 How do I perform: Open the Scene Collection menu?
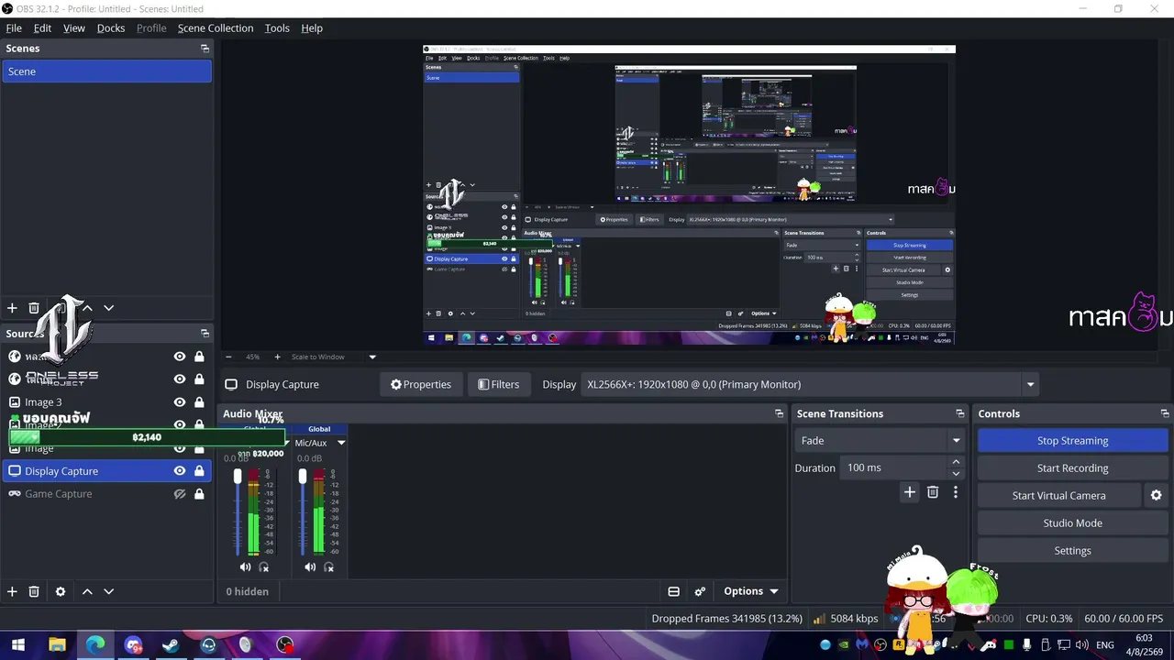216,28
